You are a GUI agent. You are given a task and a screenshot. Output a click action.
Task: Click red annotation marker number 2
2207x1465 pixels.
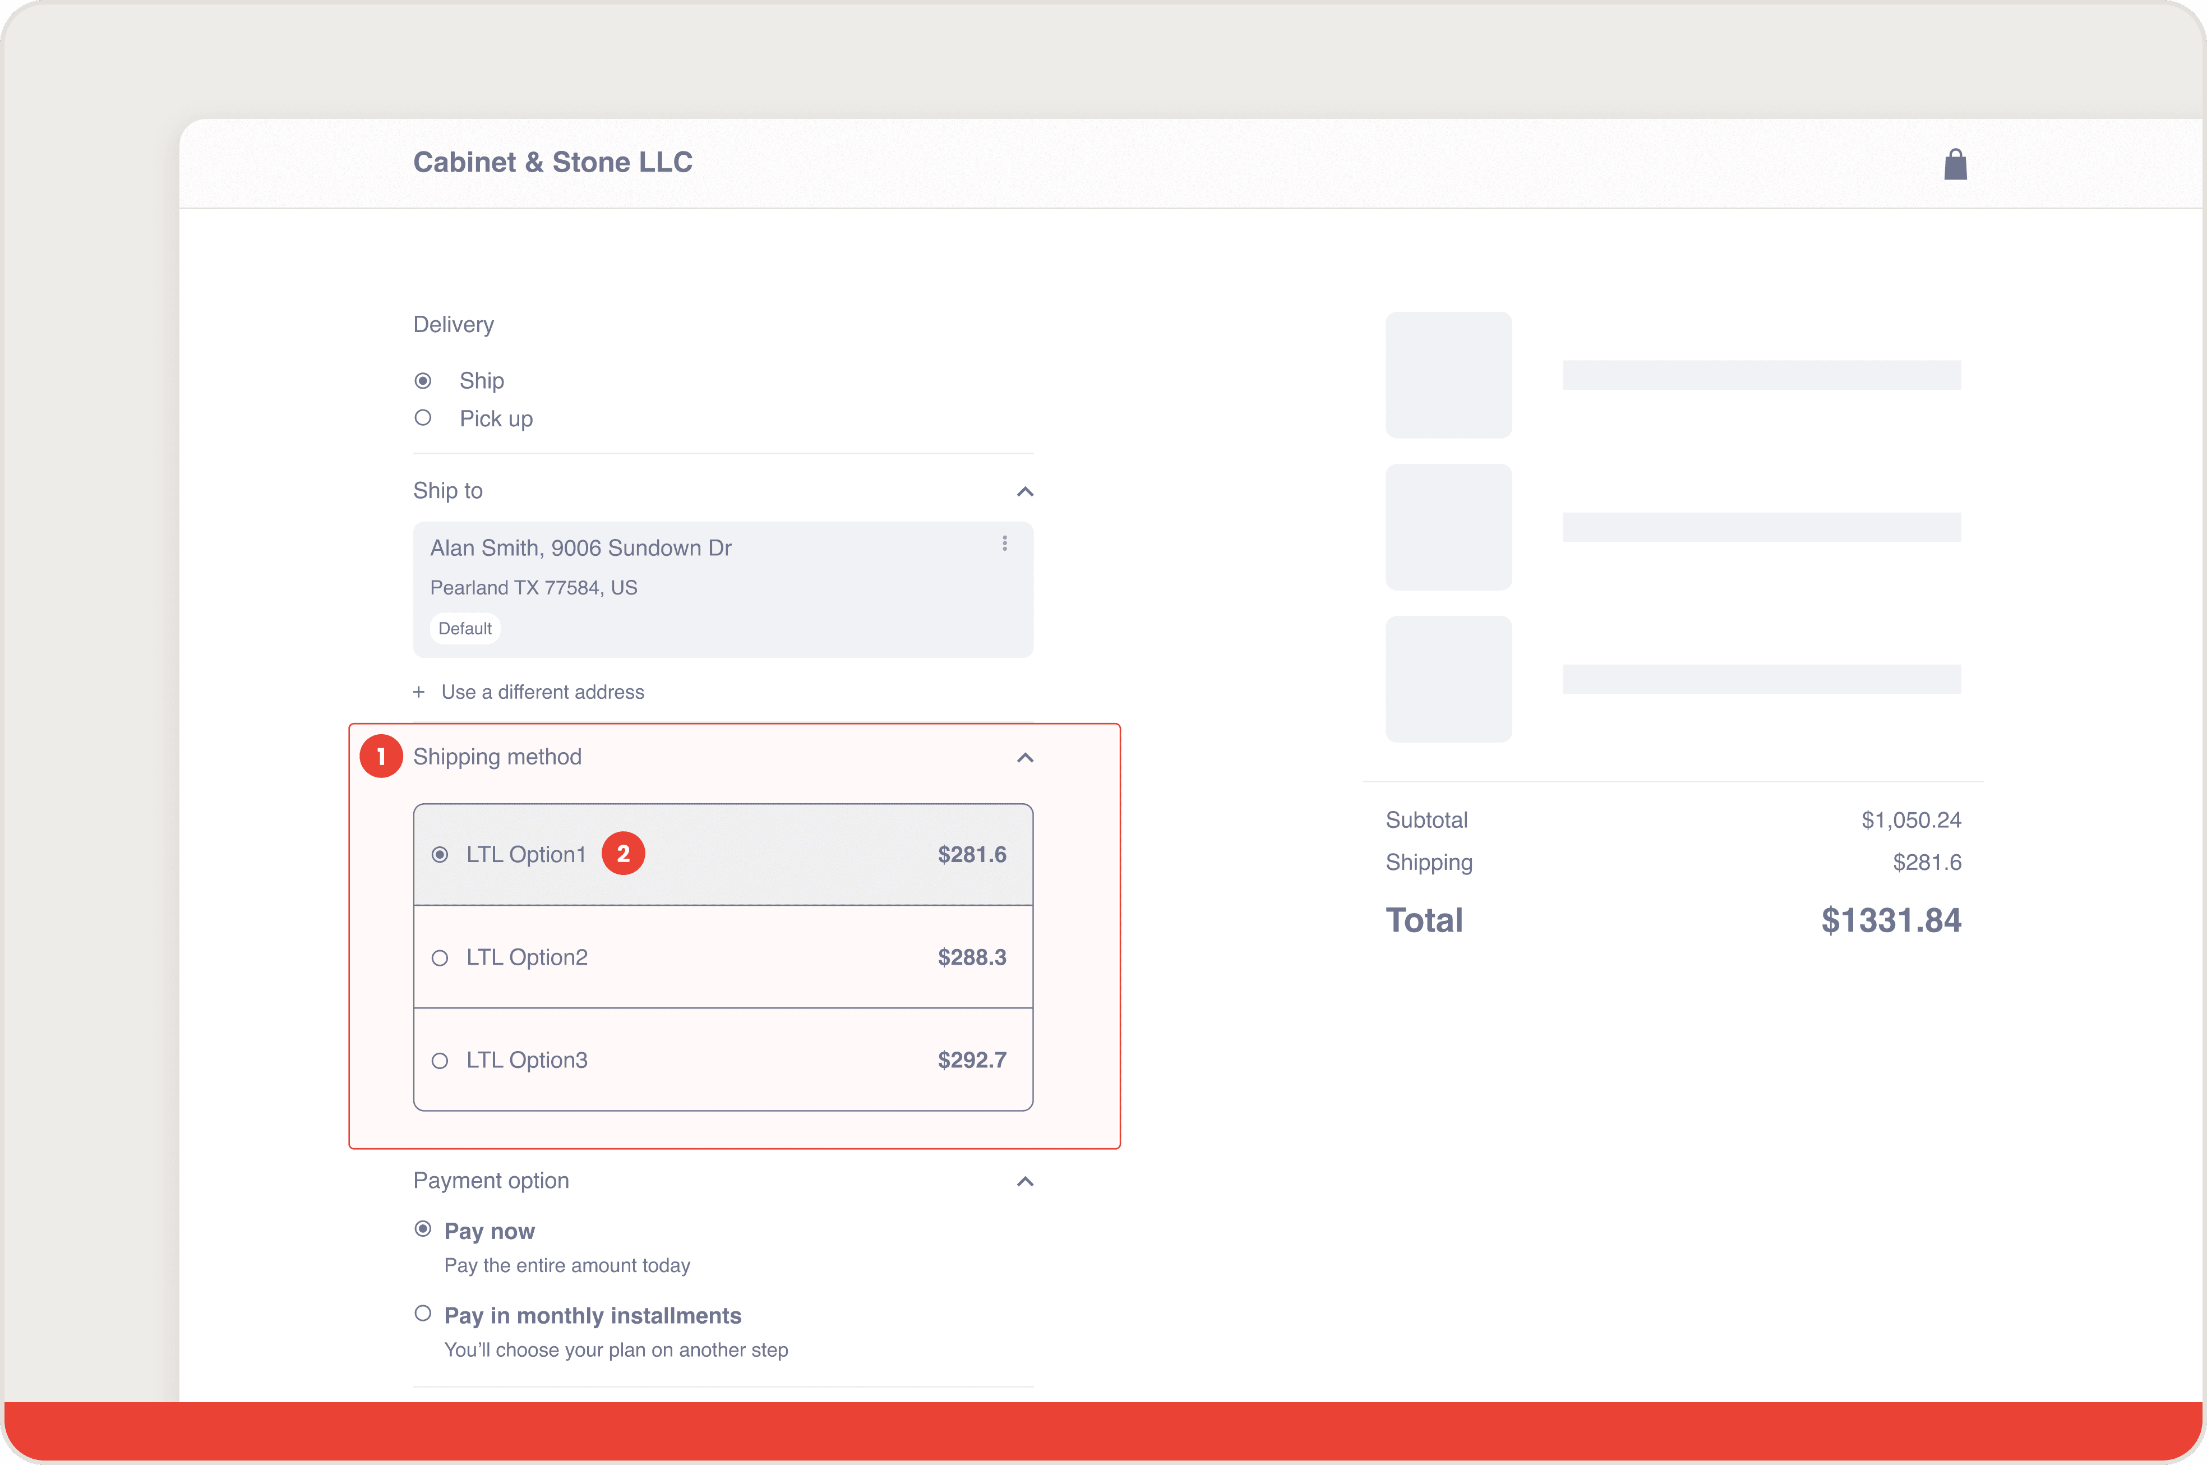[623, 853]
